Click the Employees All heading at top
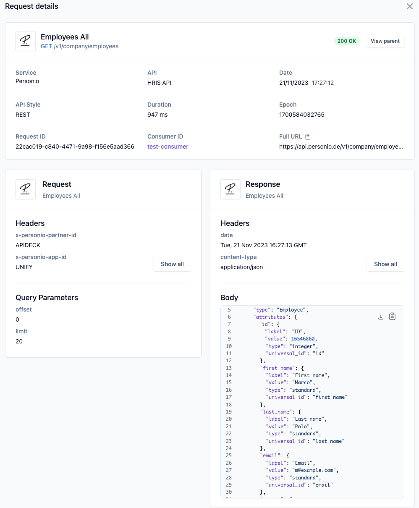This screenshot has width=419, height=508. point(65,37)
